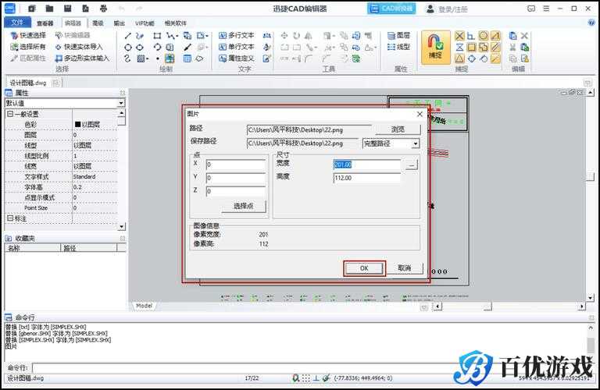
Task: Open the 文件 menu
Action: 17,23
